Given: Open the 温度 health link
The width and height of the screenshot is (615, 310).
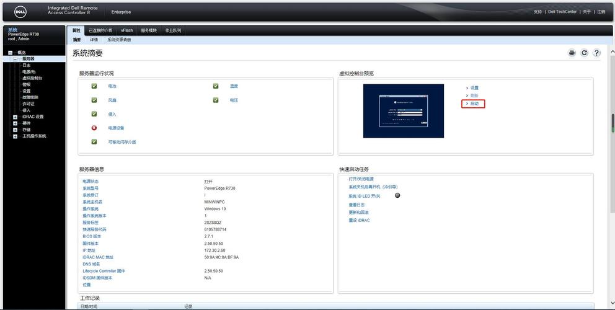Looking at the screenshot, I should click(x=234, y=86).
